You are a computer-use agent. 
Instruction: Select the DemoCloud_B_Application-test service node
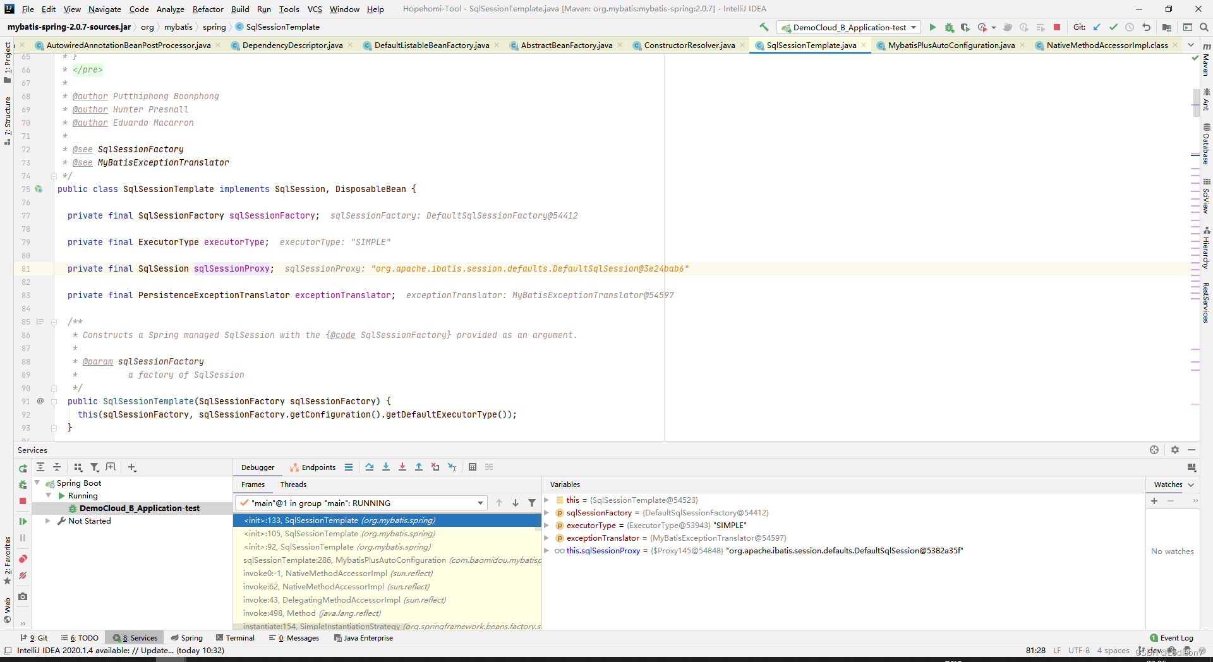(x=139, y=508)
